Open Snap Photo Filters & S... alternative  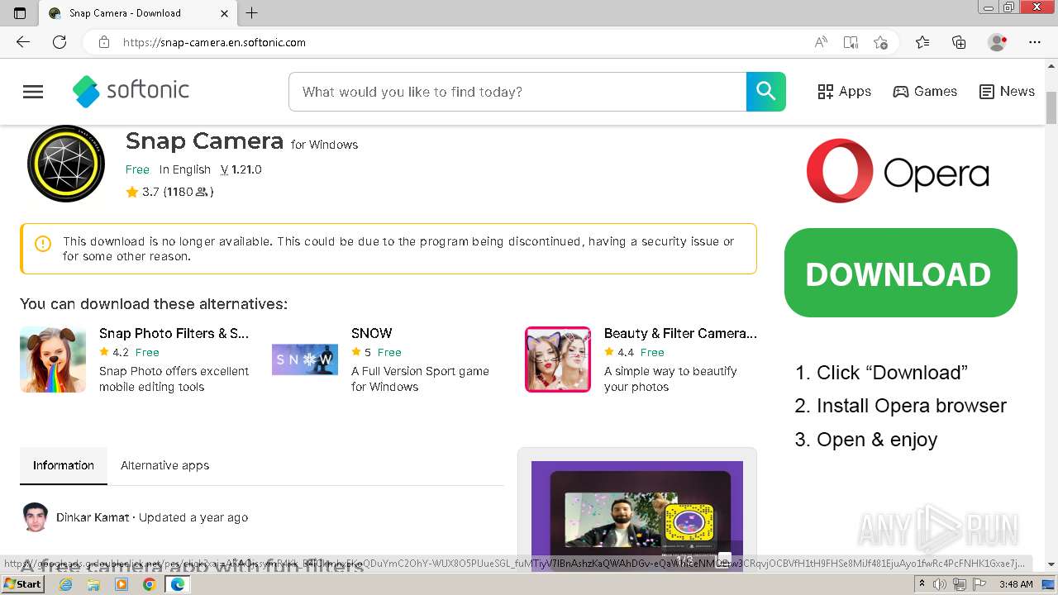point(174,333)
